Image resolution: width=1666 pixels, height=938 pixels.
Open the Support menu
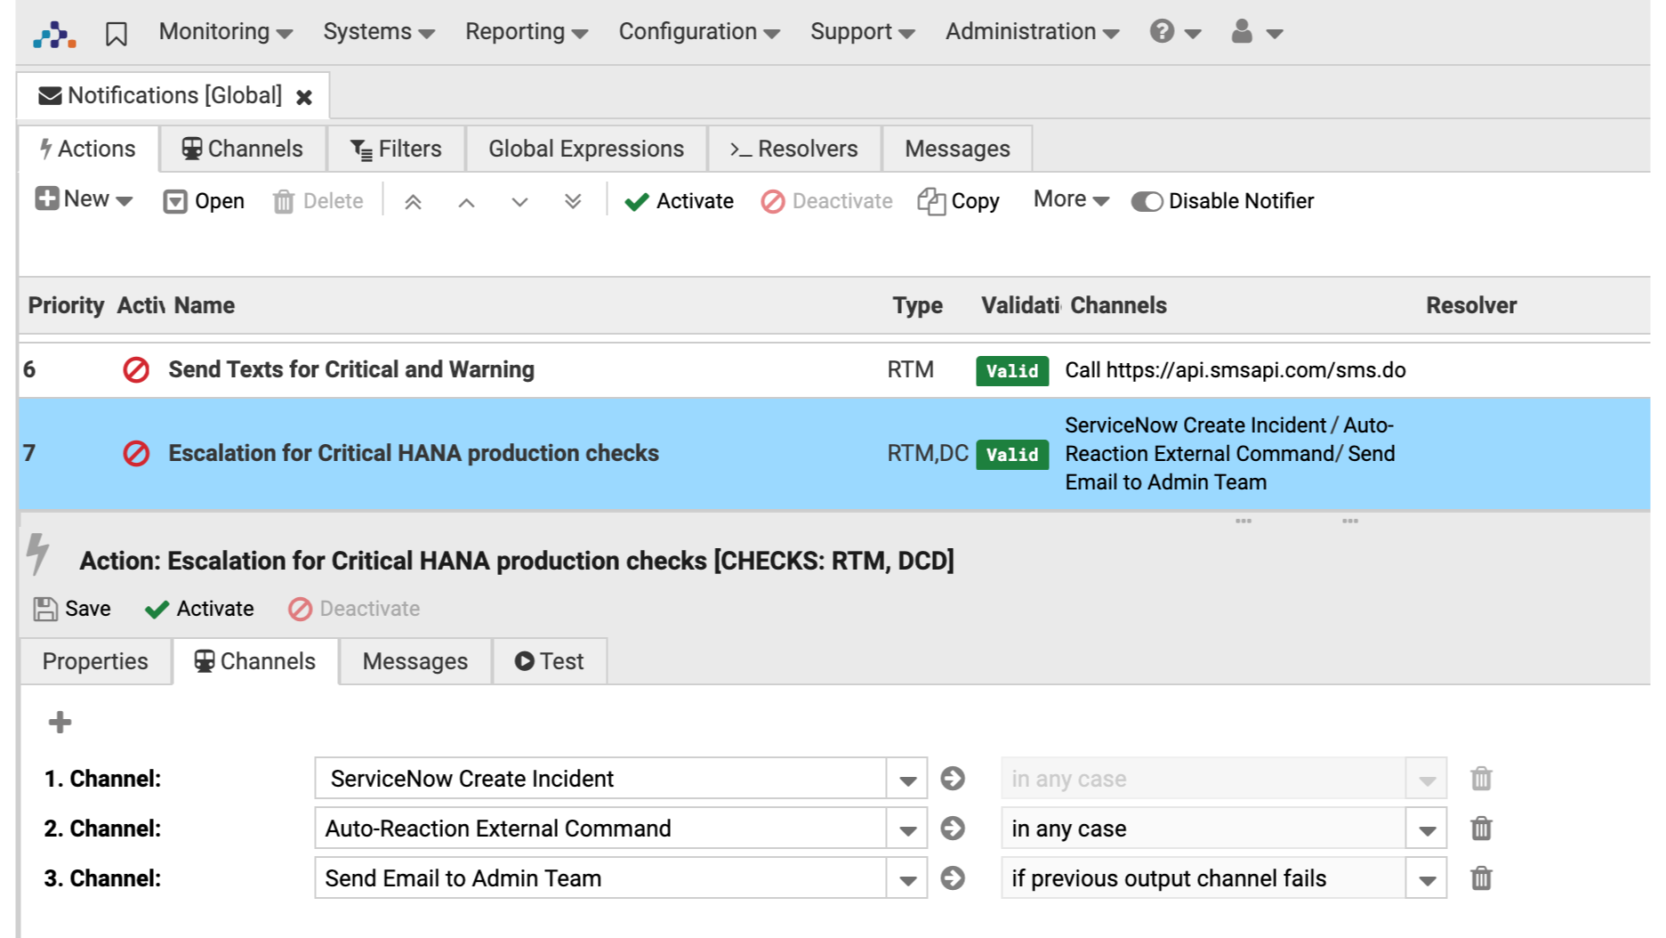coord(862,32)
